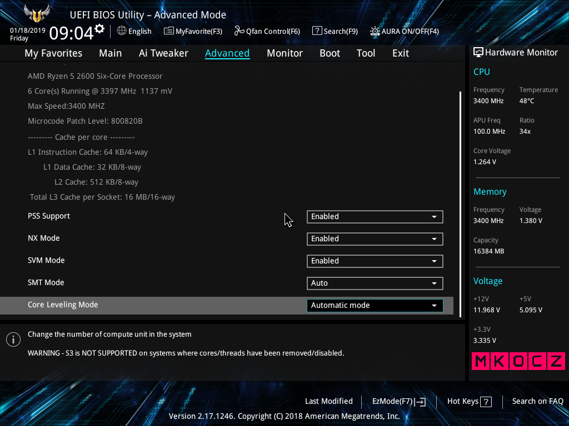Screen dimensions: 569x426
Task: Switch to the Ai Tweaker tab
Action: [x=163, y=53]
